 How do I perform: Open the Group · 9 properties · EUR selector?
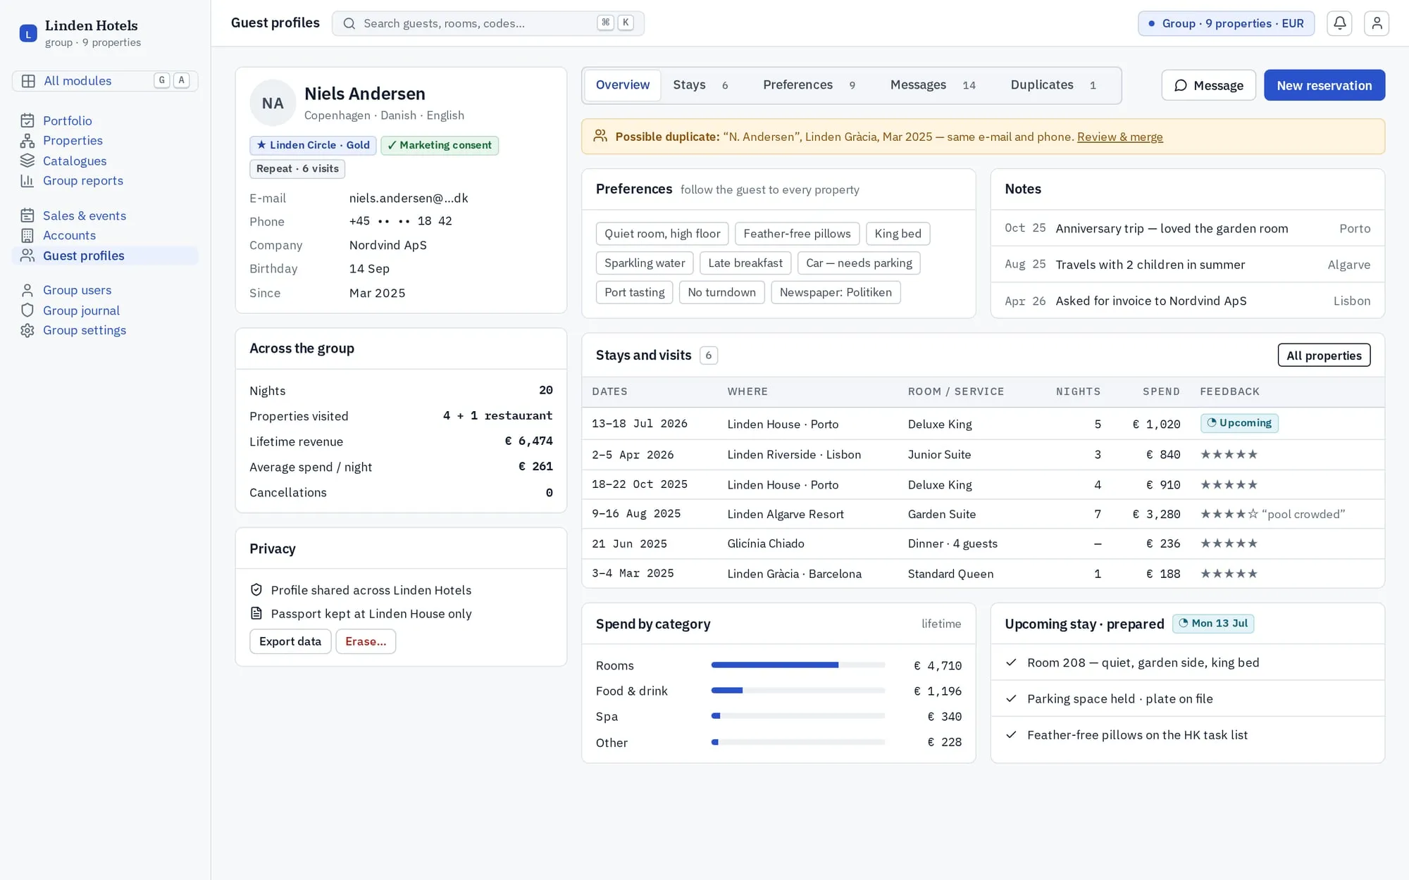click(x=1226, y=23)
